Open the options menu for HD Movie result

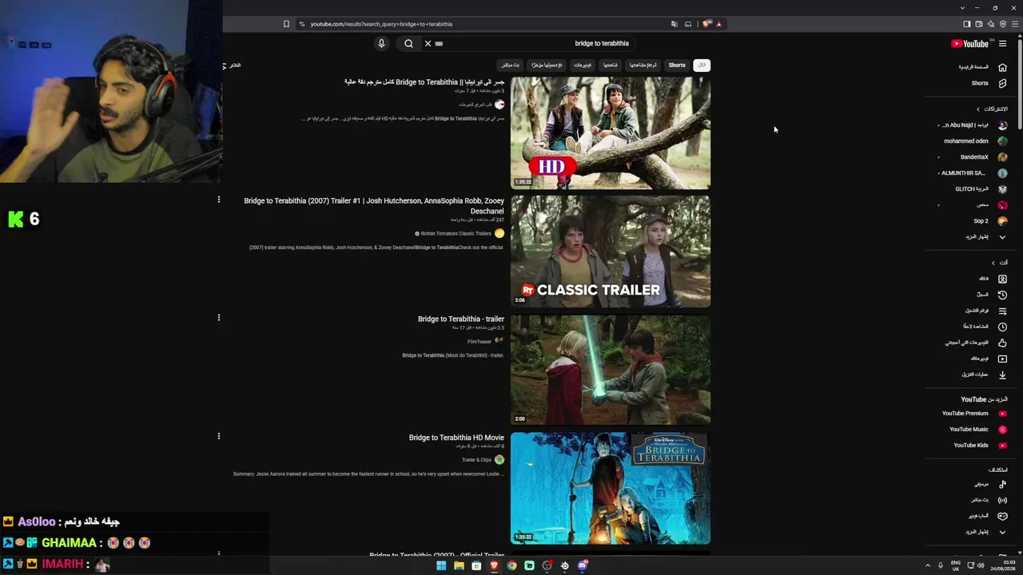[218, 436]
